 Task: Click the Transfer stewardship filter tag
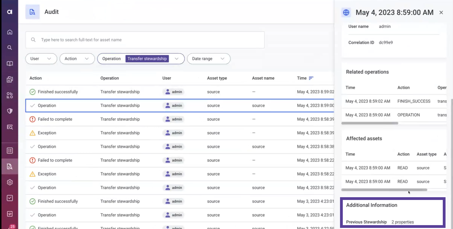(147, 59)
